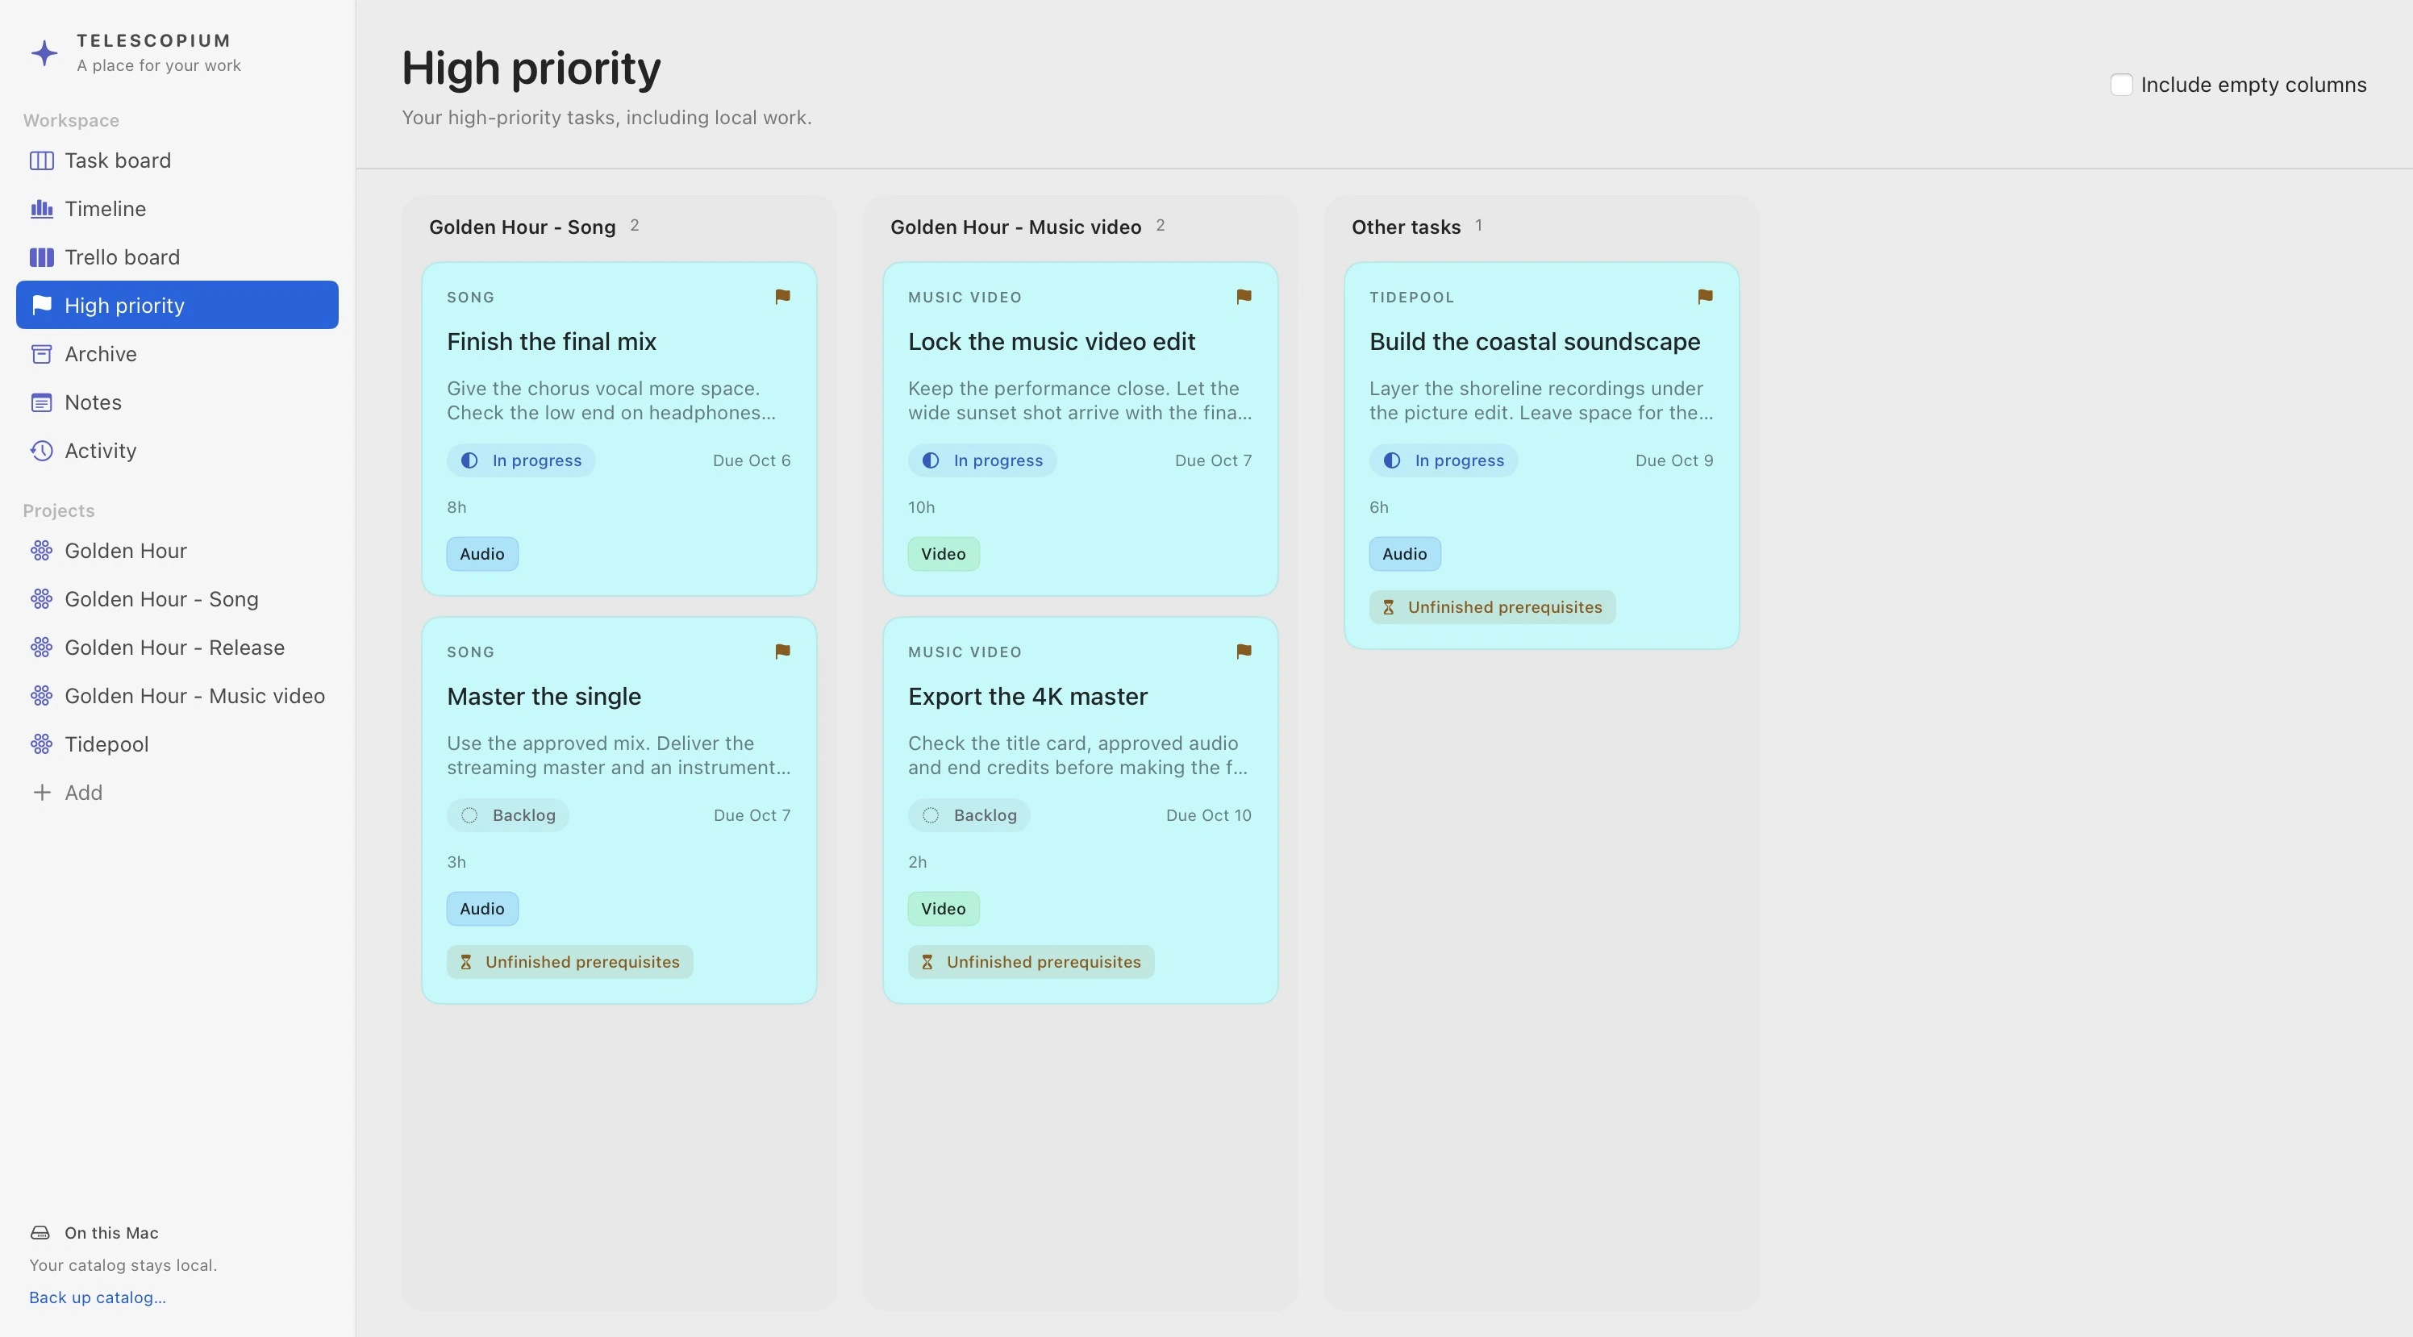Open In progress status on Finish the final mix
Screen dimensions: 2413x1337
click(x=521, y=461)
